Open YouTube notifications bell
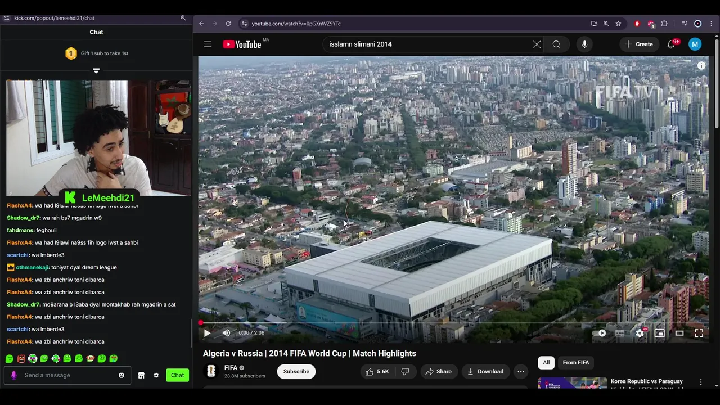The width and height of the screenshot is (720, 405). coord(671,44)
